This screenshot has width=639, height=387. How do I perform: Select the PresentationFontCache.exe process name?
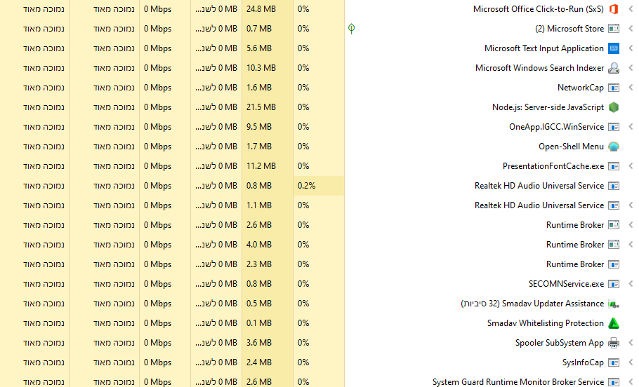coord(553,166)
